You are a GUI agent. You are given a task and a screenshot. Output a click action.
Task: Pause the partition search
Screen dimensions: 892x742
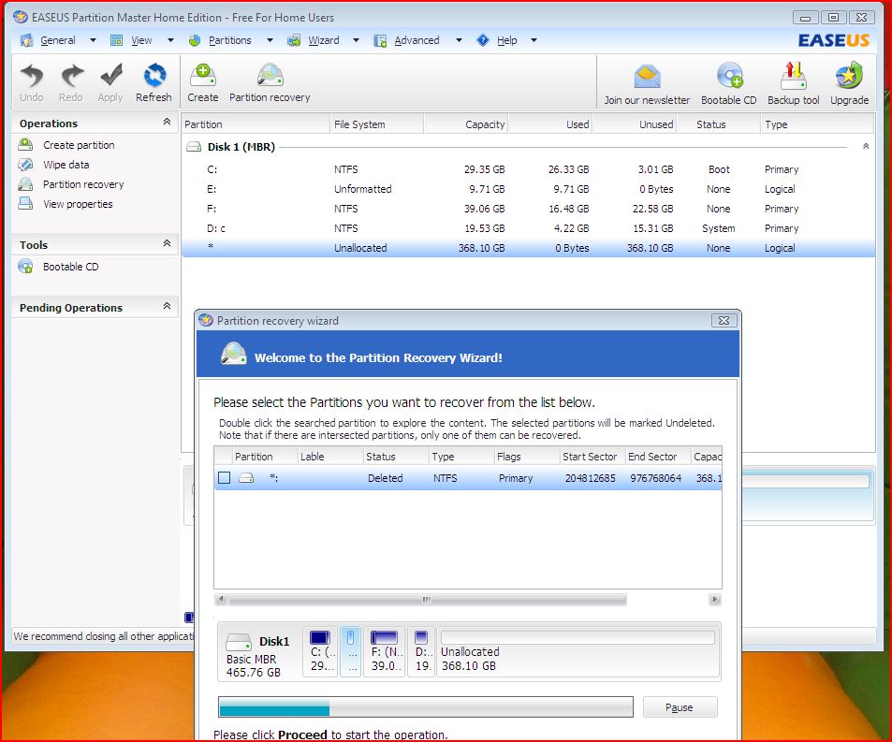[x=680, y=707]
